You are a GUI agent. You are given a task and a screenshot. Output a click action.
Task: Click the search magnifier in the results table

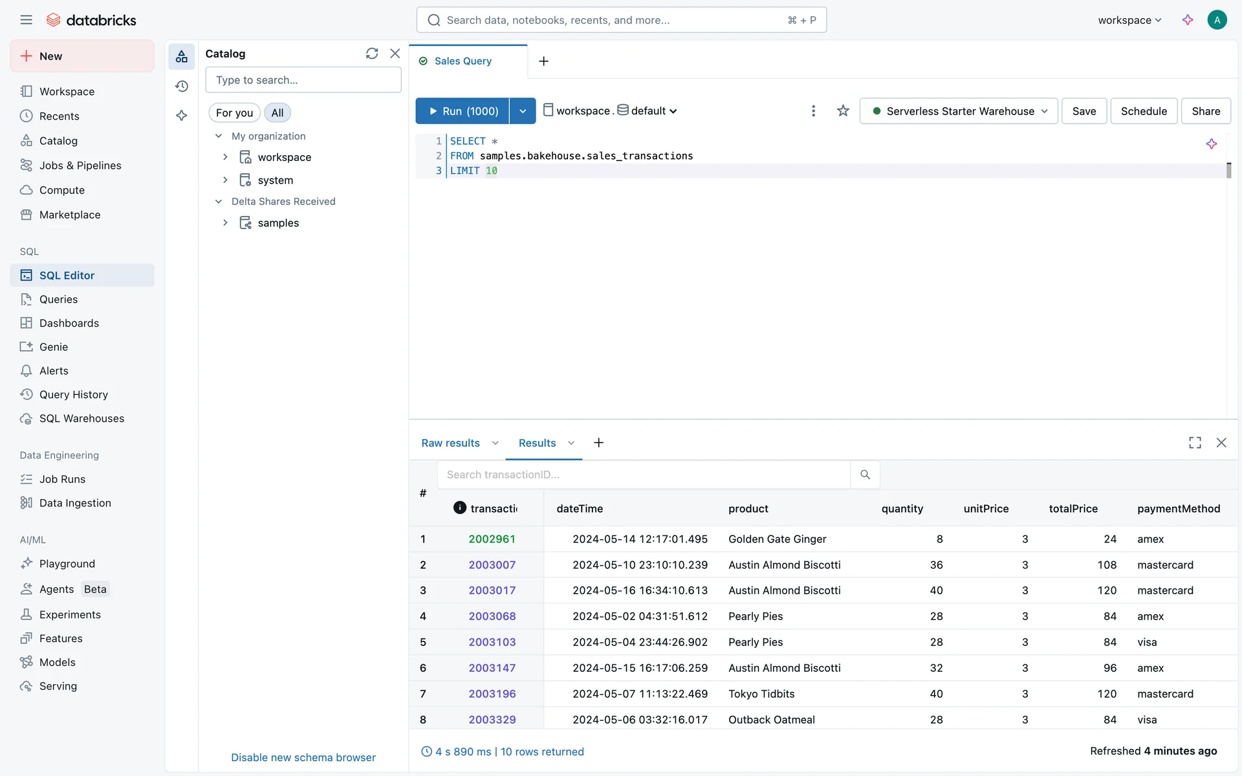tap(865, 475)
